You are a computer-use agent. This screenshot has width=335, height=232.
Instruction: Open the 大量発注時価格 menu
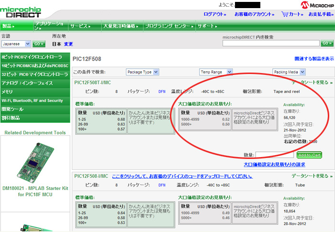click(122, 26)
